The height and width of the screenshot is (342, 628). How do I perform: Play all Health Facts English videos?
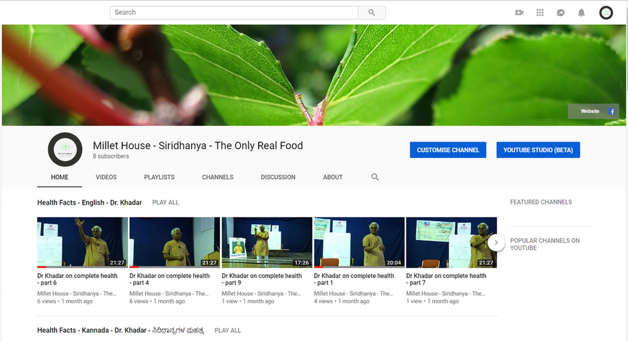pos(165,202)
